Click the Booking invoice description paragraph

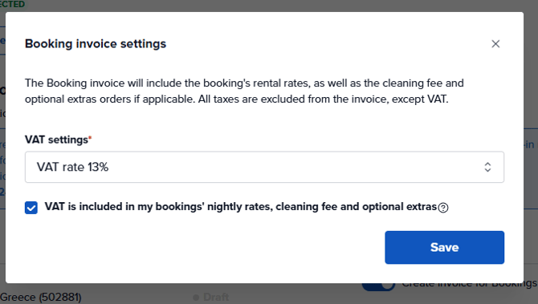[244, 91]
